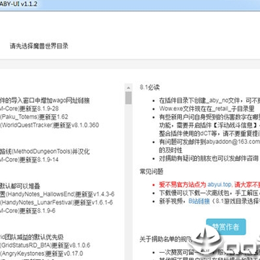Click the ABY-UI v1.1.2 title bar
The height and width of the screenshot is (260, 260).
pyautogui.click(x=130, y=5)
